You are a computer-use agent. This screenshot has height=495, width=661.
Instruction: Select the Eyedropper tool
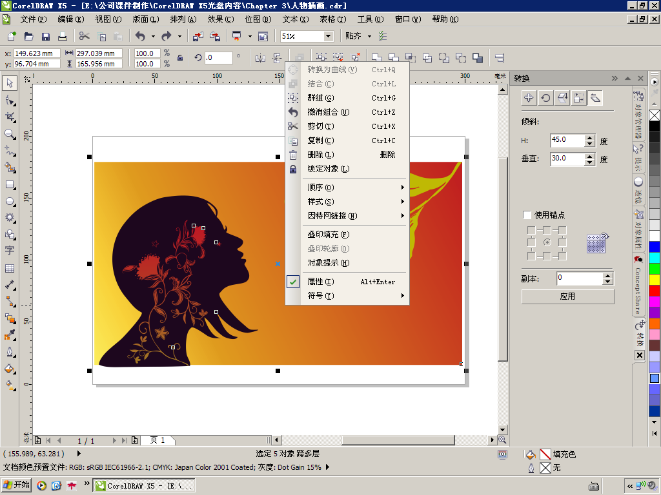(x=10, y=335)
